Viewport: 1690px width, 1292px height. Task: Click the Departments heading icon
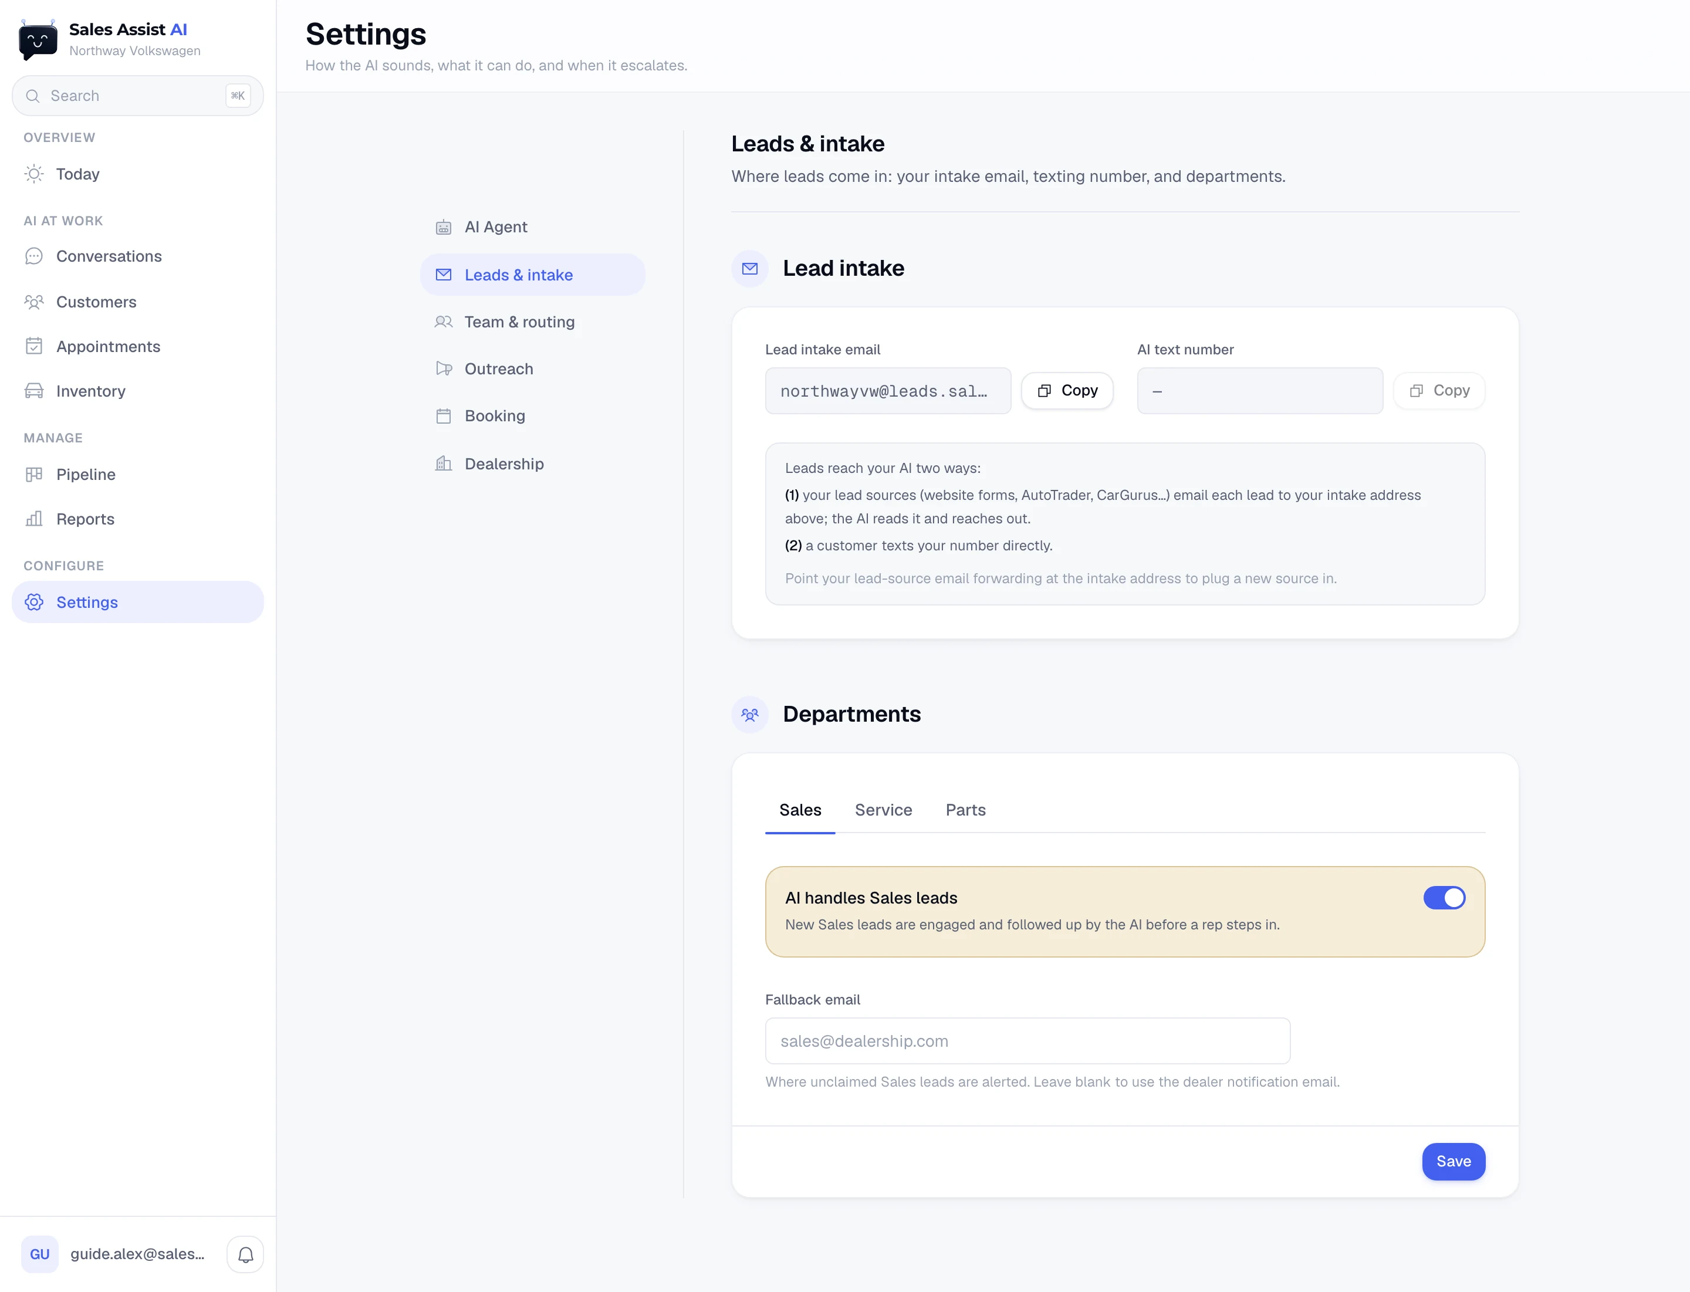point(750,715)
